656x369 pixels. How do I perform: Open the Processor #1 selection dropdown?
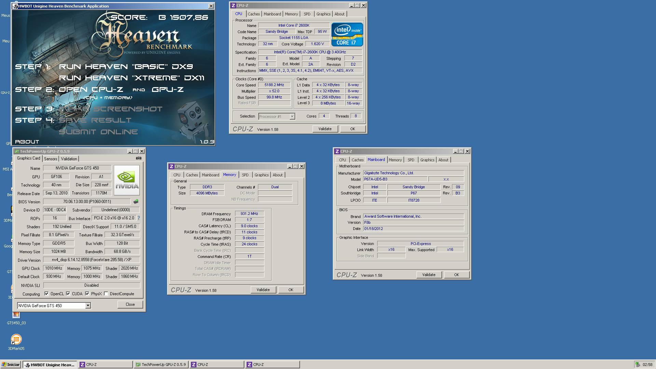[292, 117]
